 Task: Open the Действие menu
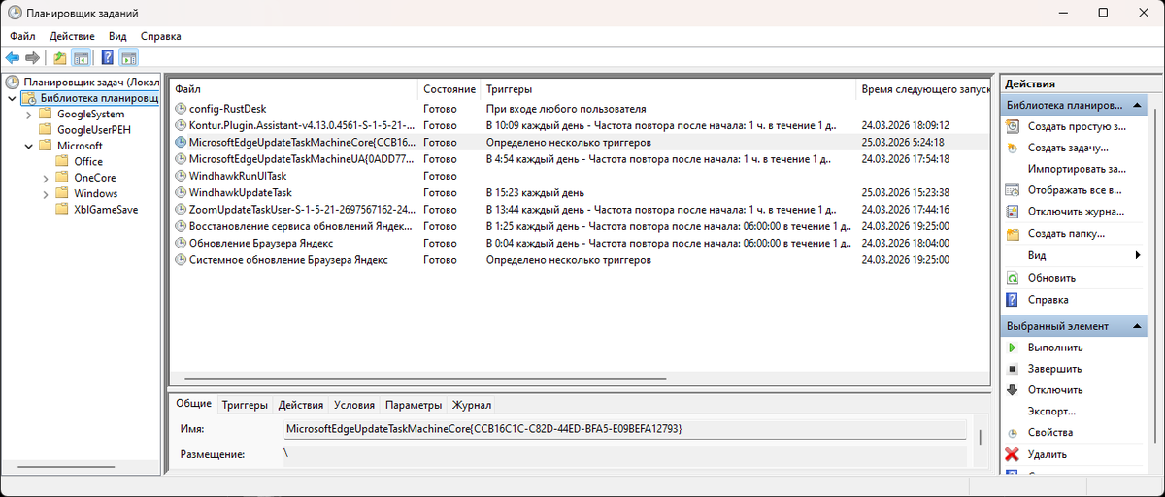pyautogui.click(x=72, y=36)
